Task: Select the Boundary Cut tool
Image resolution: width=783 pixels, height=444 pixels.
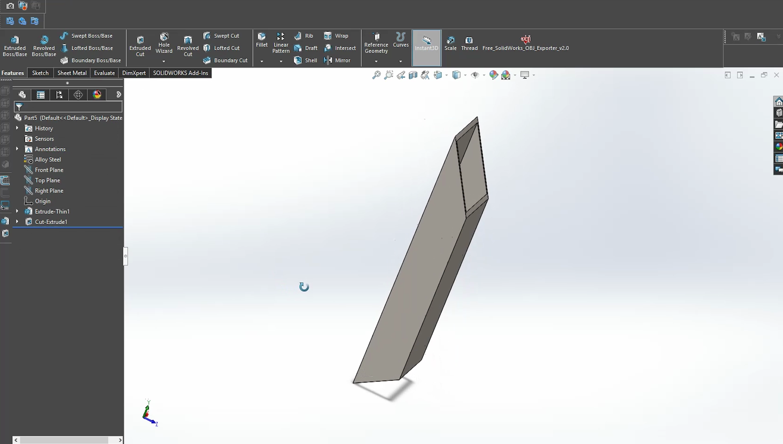Action: click(225, 60)
